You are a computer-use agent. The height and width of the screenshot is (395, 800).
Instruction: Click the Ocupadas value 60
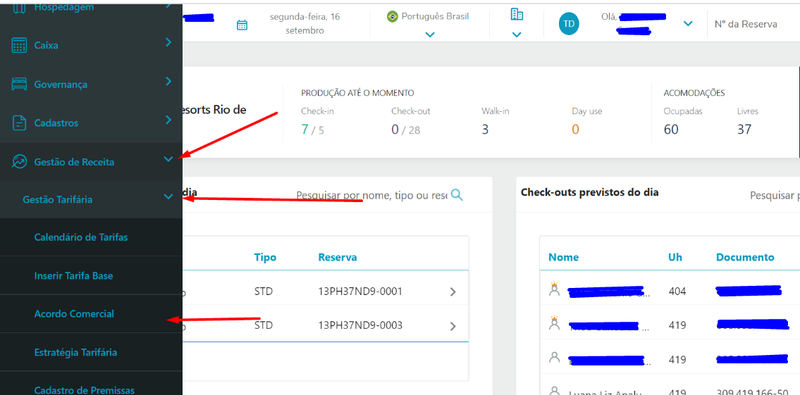click(x=671, y=130)
